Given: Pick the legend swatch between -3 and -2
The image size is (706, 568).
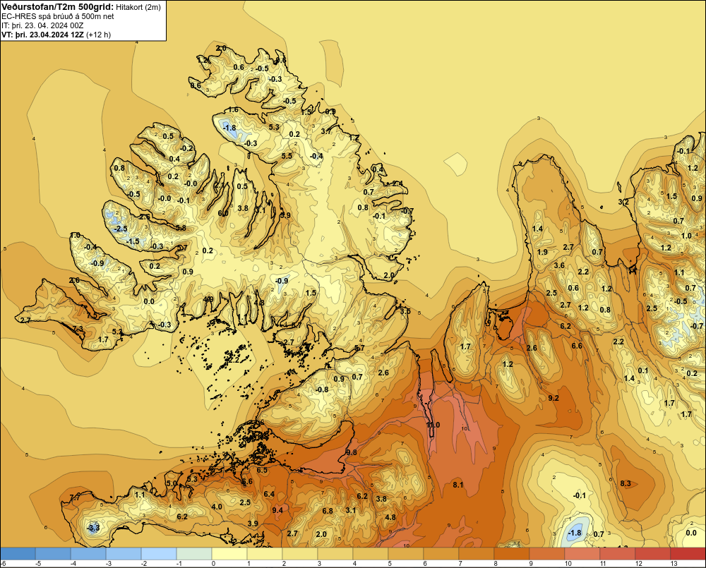Looking at the screenshot, I should 124,553.
